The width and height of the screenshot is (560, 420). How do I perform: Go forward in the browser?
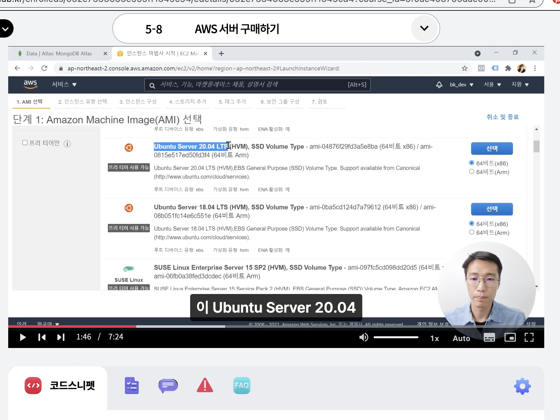31,68
